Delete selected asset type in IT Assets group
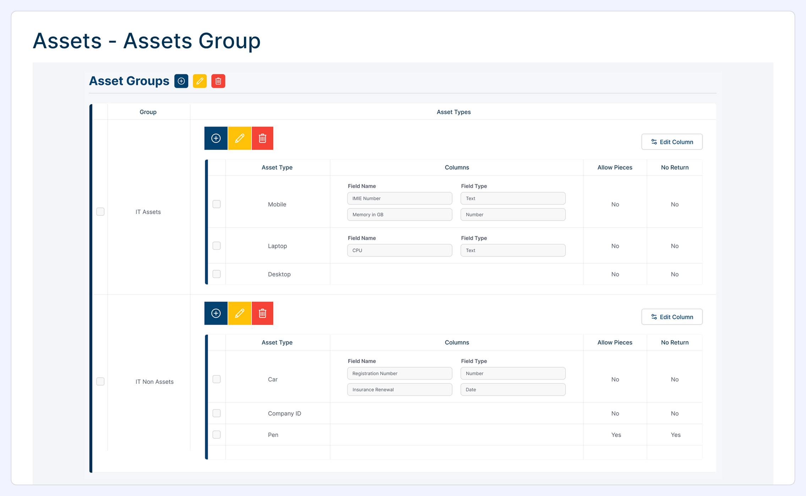Screen dimensions: 806x496 click(262, 138)
